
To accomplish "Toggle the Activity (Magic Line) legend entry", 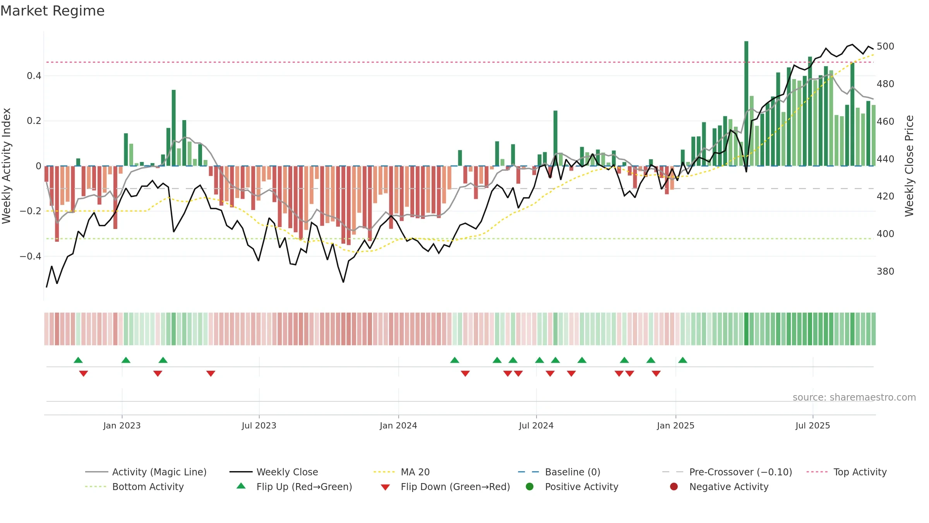I will [x=146, y=472].
